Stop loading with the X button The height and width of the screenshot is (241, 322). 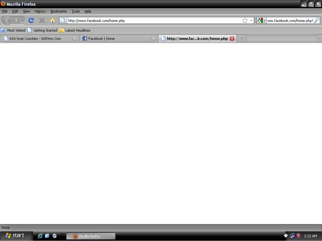tap(42, 20)
